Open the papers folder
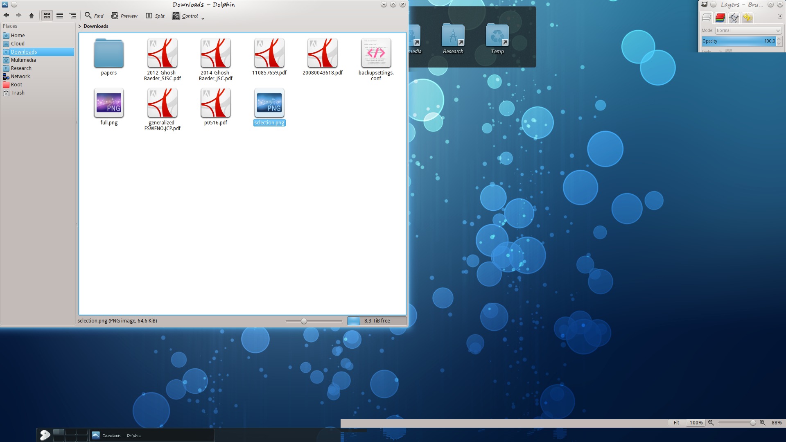This screenshot has width=786, height=442. [109, 53]
